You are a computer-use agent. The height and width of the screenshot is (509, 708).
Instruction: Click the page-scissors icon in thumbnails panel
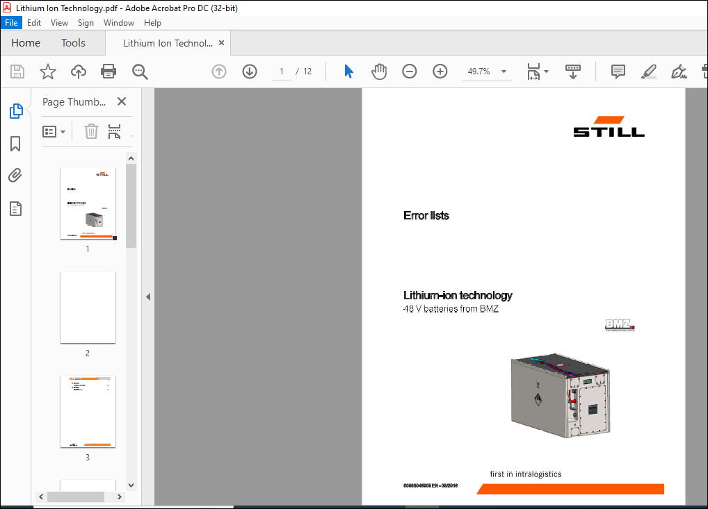pos(114,132)
